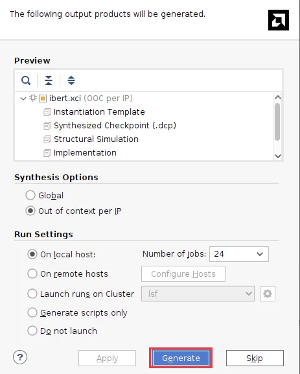Choose On remote hosts run setting
The height and width of the screenshot is (374, 300).
pyautogui.click(x=32, y=274)
